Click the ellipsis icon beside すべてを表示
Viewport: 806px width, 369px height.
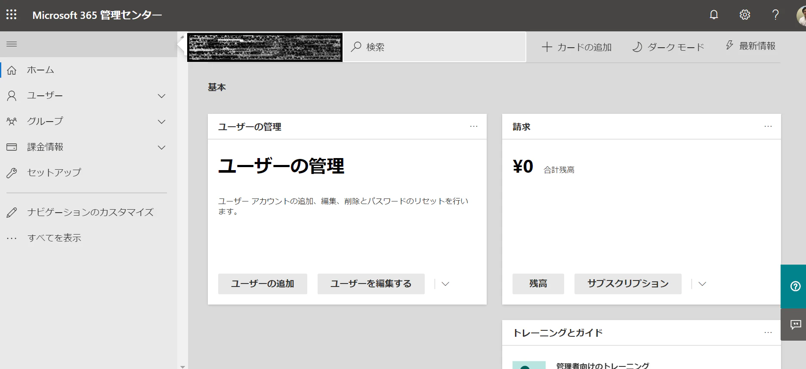[x=12, y=238]
